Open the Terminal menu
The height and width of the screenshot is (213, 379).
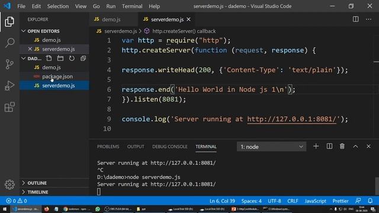pyautogui.click(x=132, y=6)
